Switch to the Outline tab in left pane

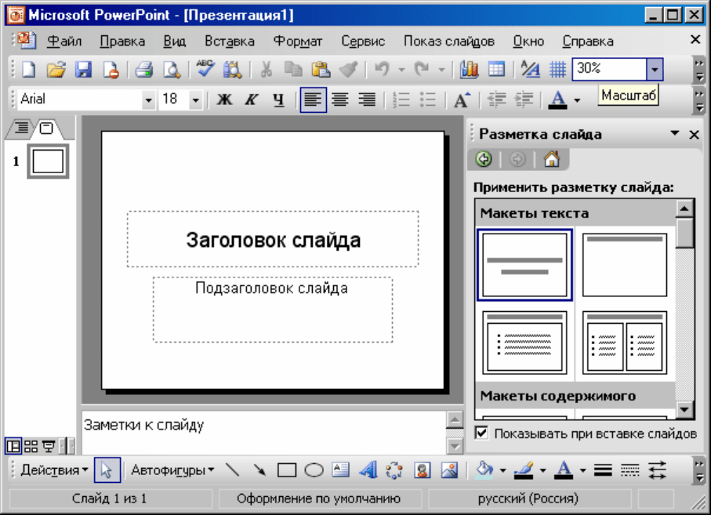point(21,128)
